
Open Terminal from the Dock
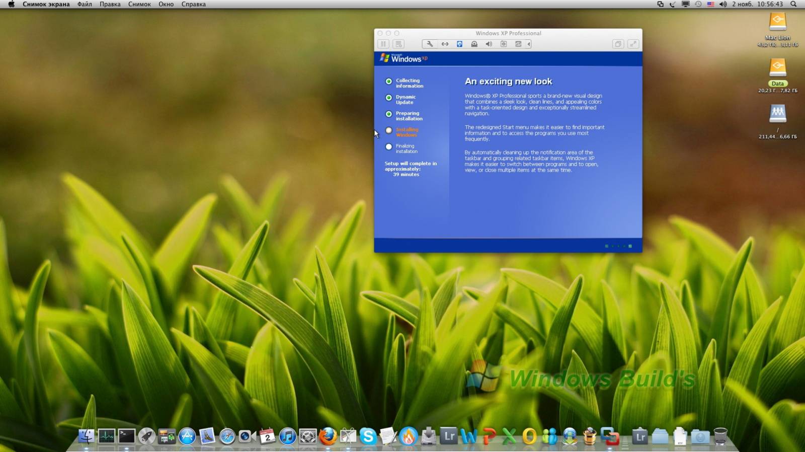(127, 436)
